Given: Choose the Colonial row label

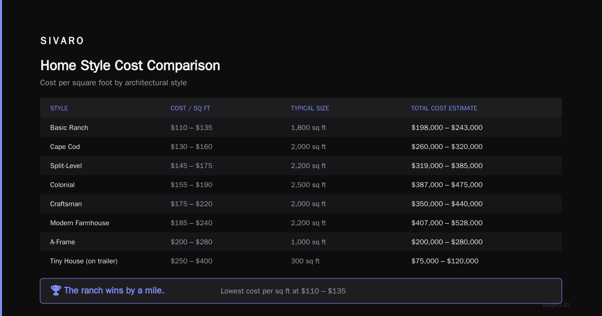Looking at the screenshot, I should 62,185.
